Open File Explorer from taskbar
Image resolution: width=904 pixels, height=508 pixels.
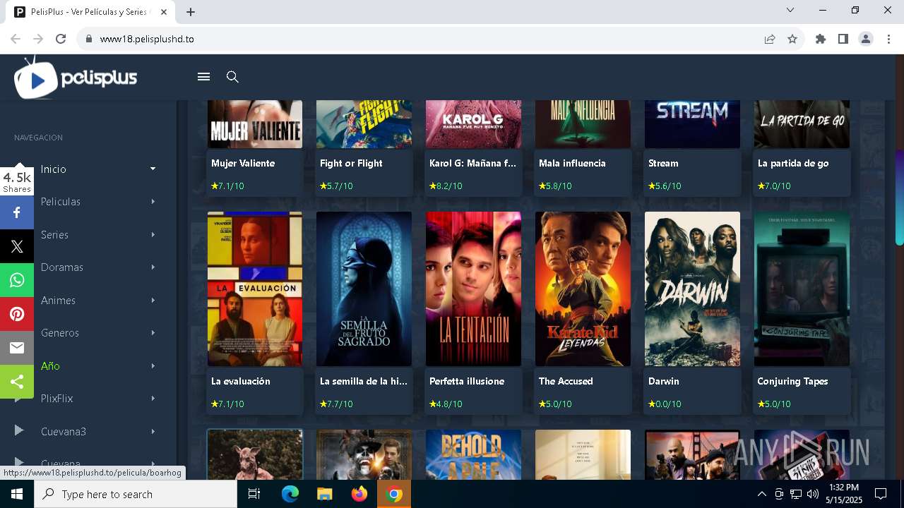tap(324, 494)
